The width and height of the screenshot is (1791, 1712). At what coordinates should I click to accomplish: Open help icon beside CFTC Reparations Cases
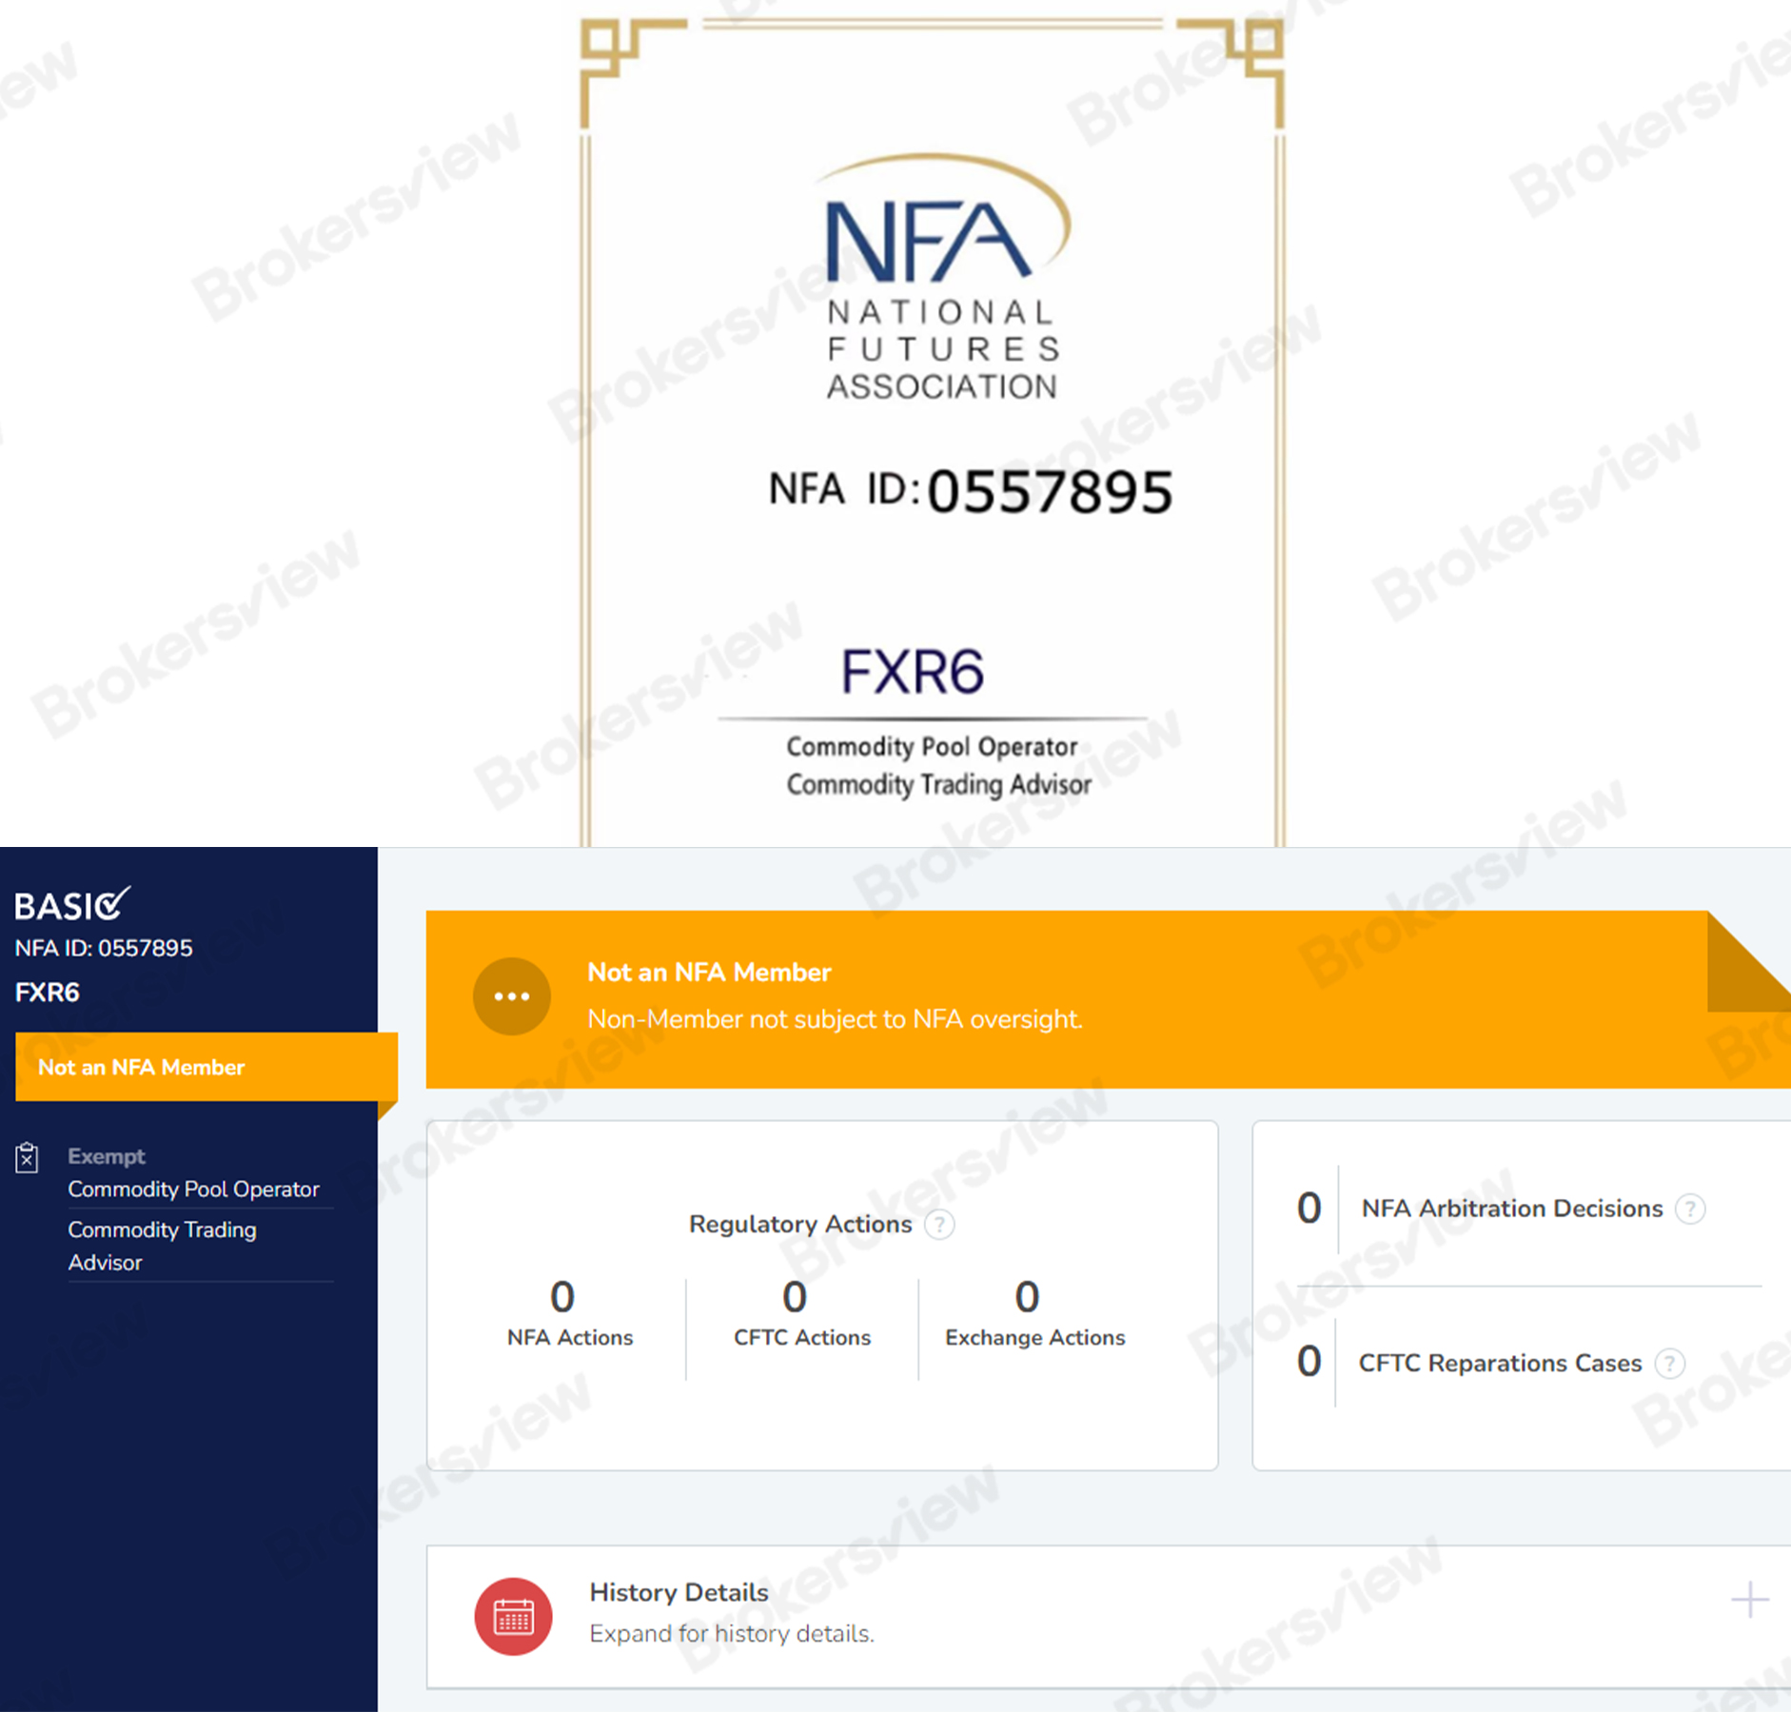1670,1364
